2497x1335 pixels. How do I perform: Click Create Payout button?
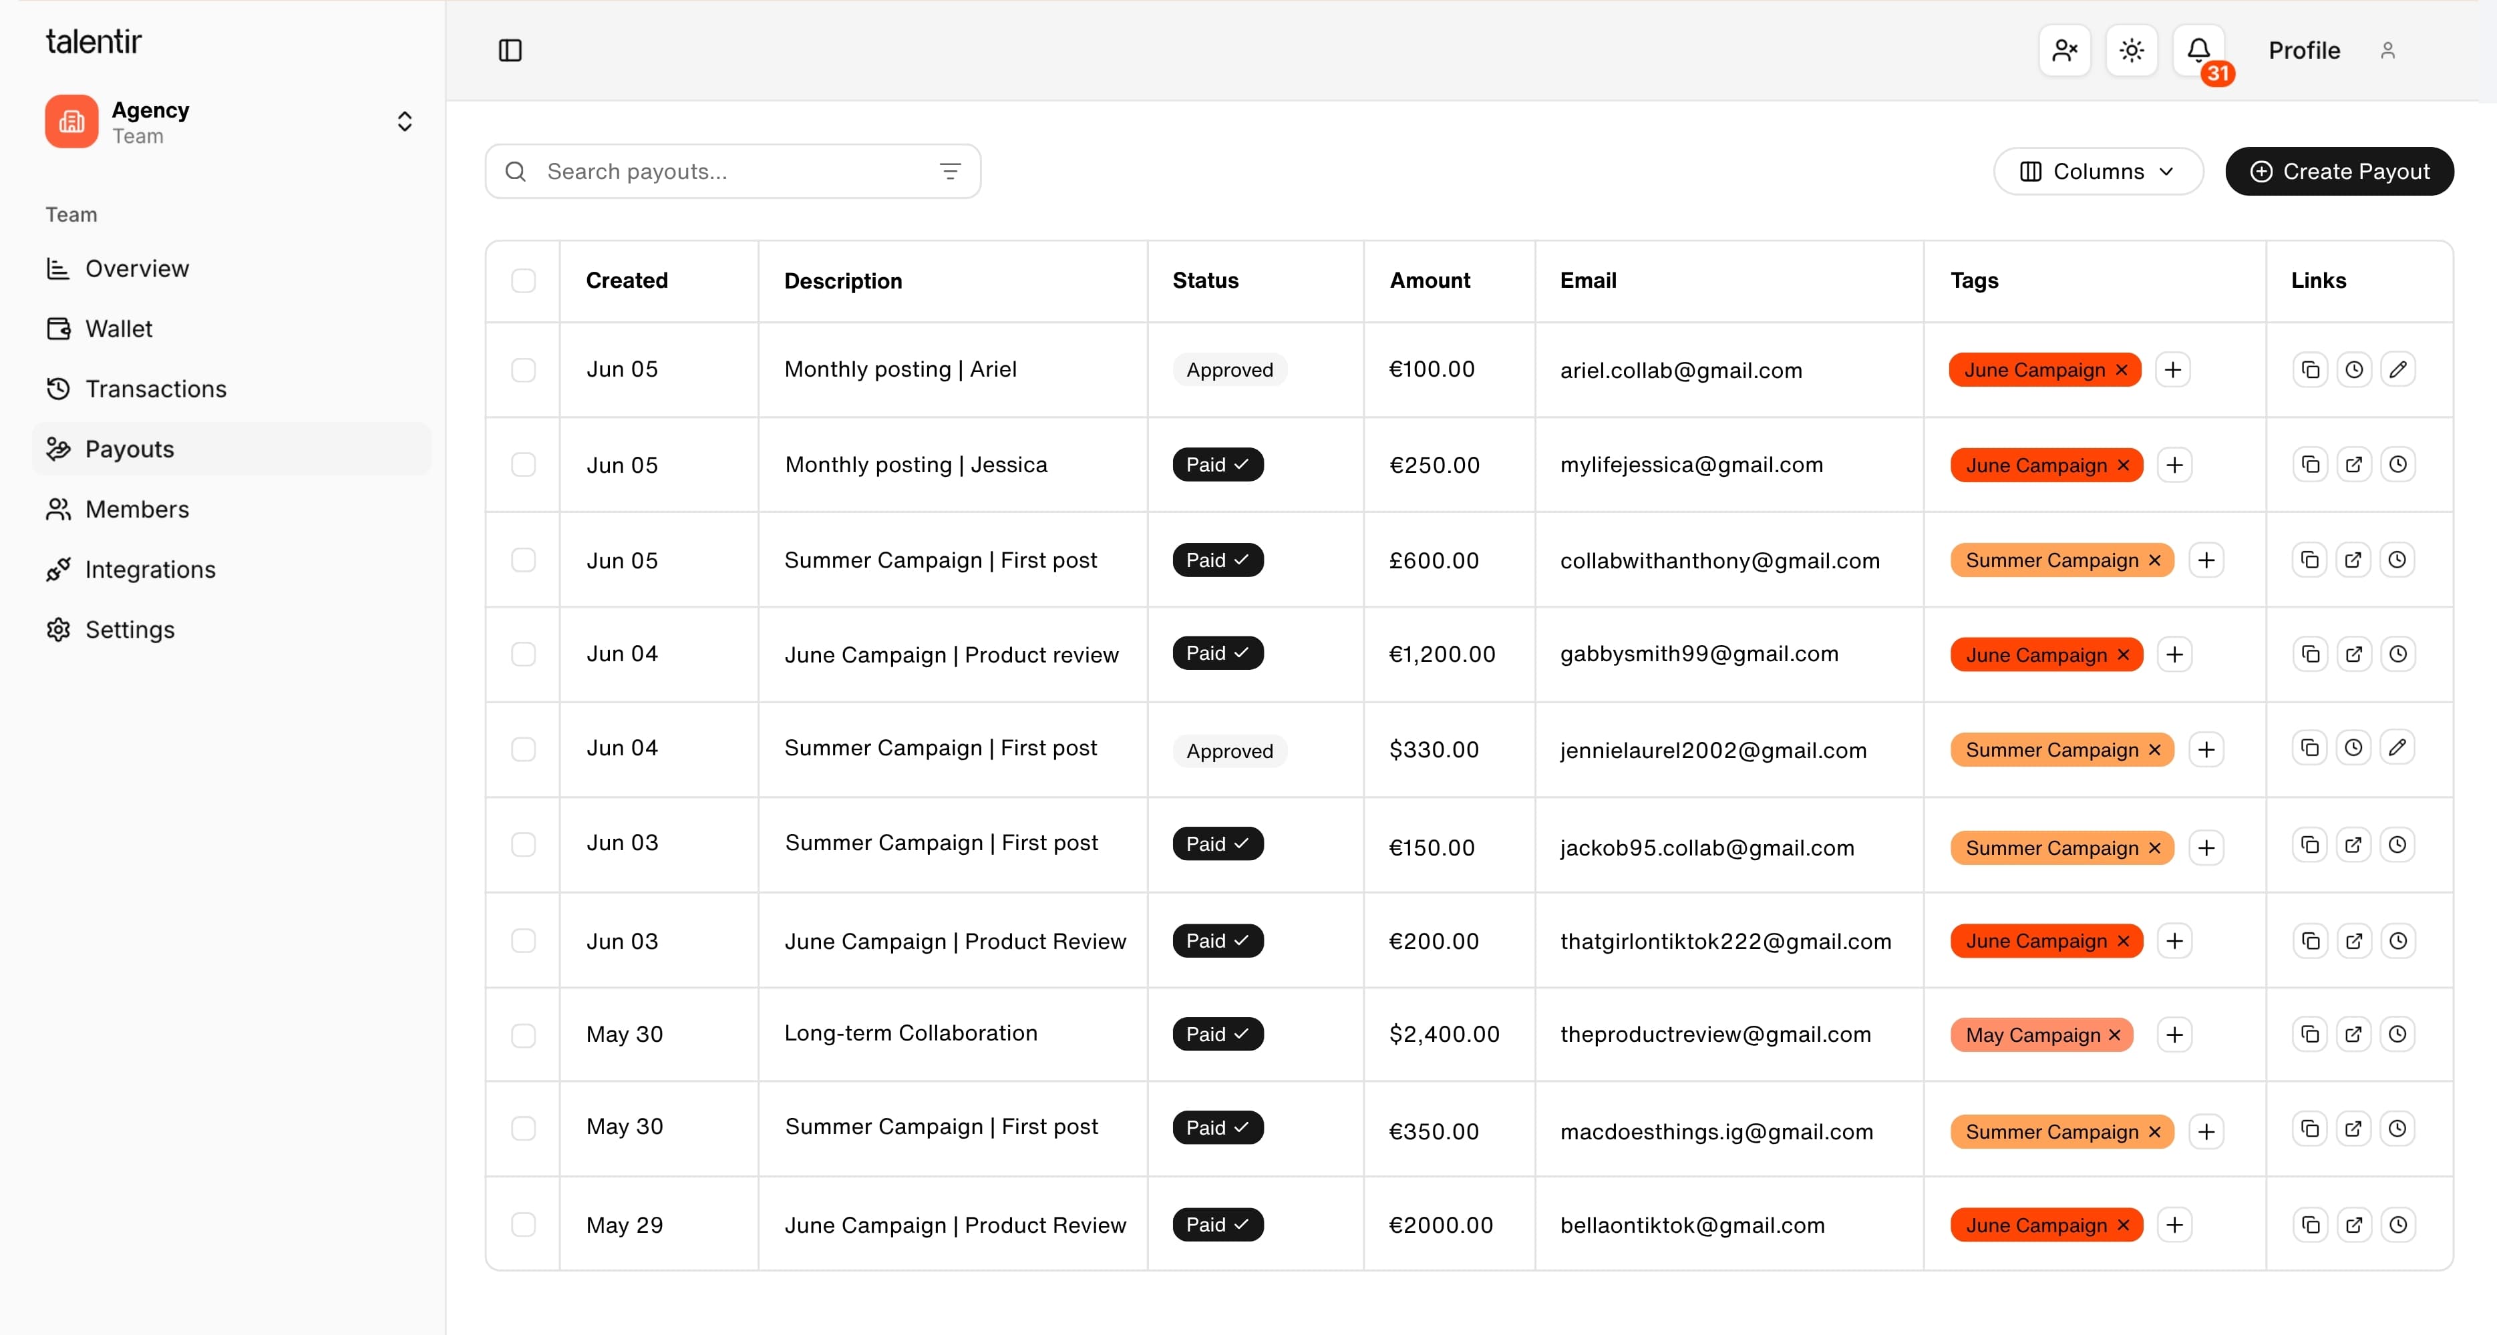click(x=2340, y=172)
